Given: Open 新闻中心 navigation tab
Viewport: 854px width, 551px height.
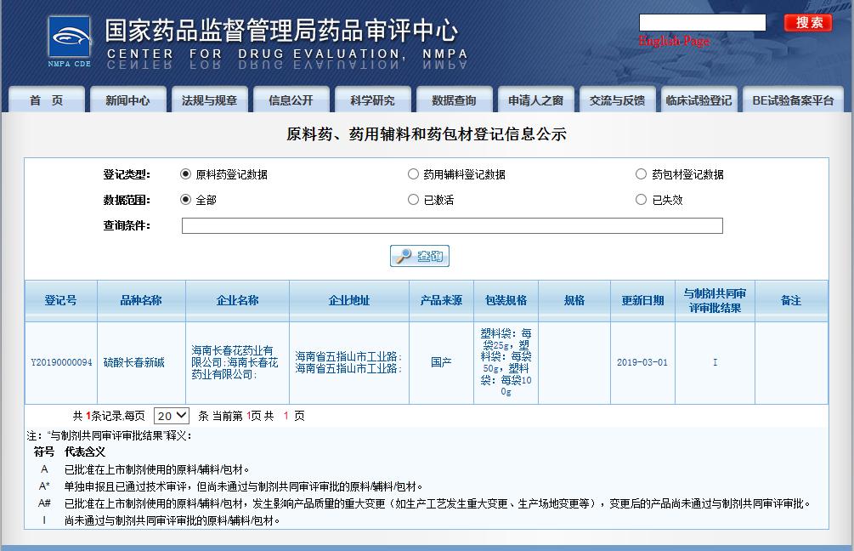Looking at the screenshot, I should 127,100.
